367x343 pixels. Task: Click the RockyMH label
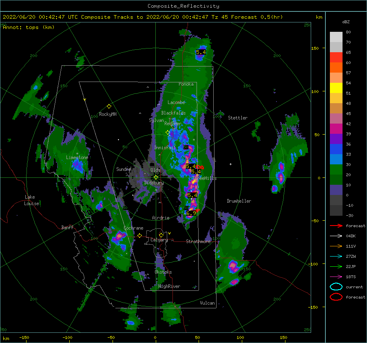click(108, 114)
